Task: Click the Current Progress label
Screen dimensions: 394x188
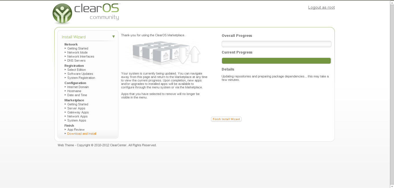Action: [x=237, y=52]
